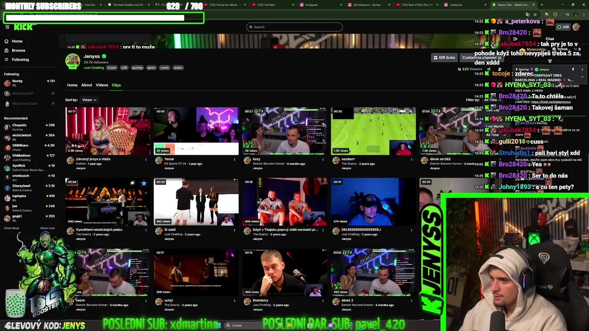The image size is (589, 331).
Task: Open the Filter by All Time dropdown
Action: [x=493, y=100]
